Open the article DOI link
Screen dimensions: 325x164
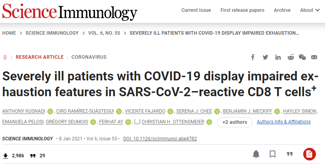point(160,139)
